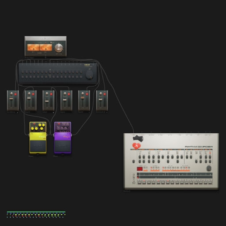226x226 pixels.
Task: Click the silver knob on the third channel strip
Action: tap(47, 94)
